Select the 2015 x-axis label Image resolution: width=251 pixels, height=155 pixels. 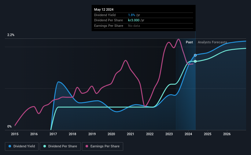[15, 134]
